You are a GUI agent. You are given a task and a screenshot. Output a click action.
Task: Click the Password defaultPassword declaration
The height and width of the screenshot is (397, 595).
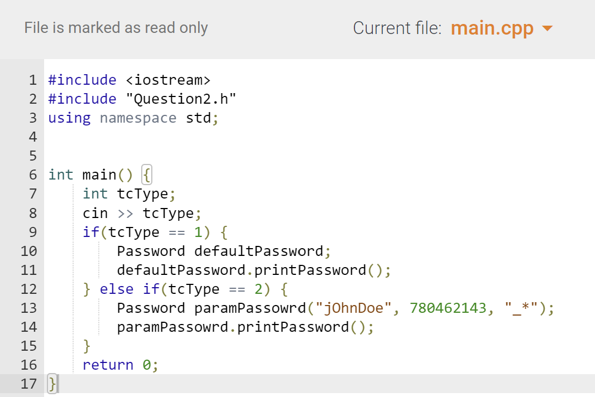coord(223,251)
